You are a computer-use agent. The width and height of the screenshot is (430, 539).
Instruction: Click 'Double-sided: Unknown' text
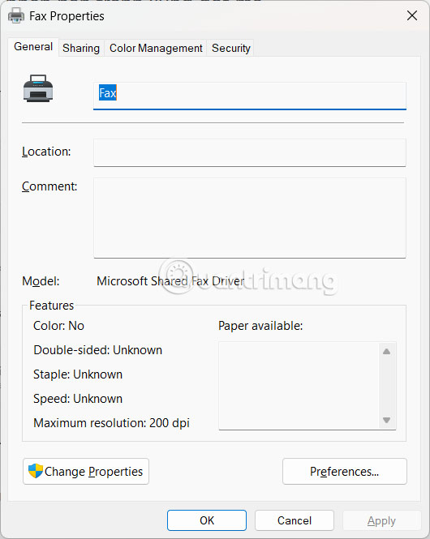tap(97, 350)
